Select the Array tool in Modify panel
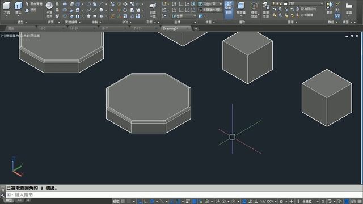The height and width of the screenshot is (204, 363). click(x=138, y=16)
